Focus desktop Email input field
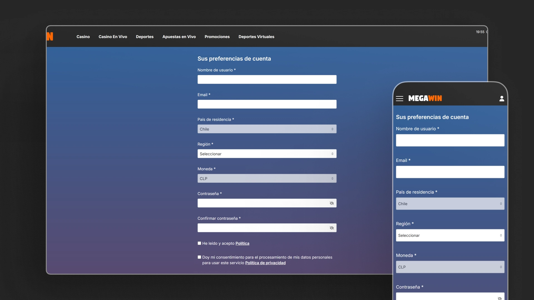This screenshot has width=534, height=300. click(x=267, y=104)
